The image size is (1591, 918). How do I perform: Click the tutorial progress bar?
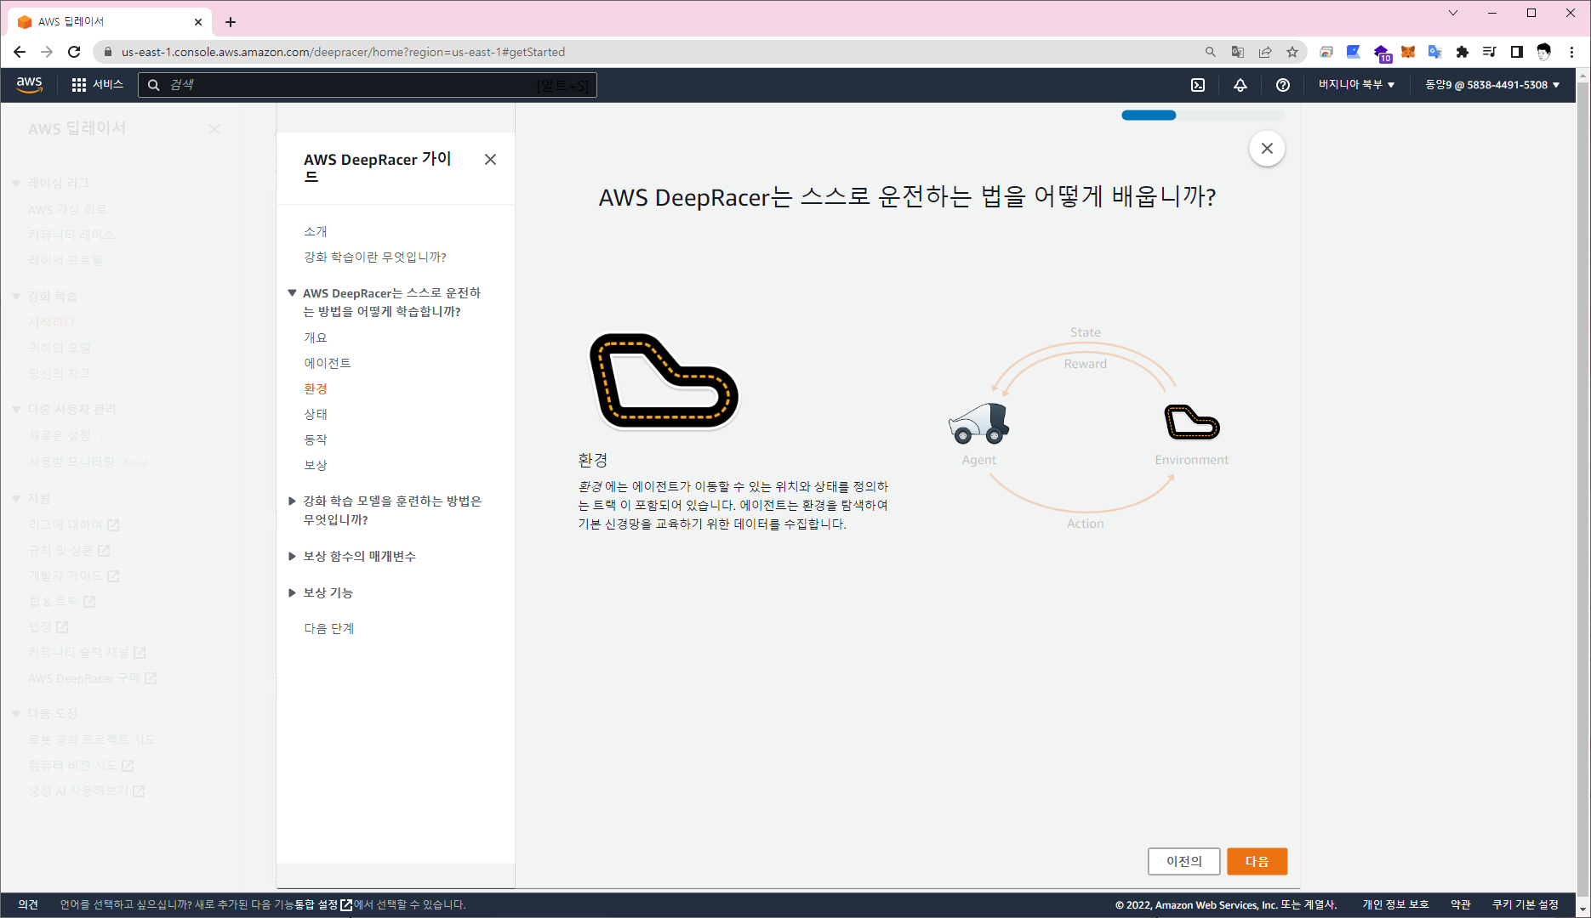click(x=1203, y=116)
